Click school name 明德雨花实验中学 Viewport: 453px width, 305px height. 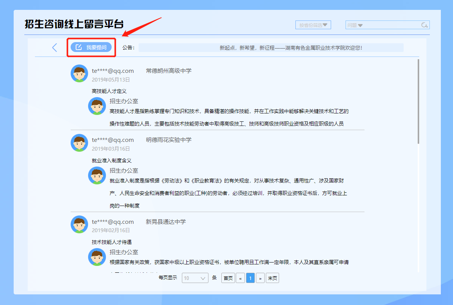169,140
